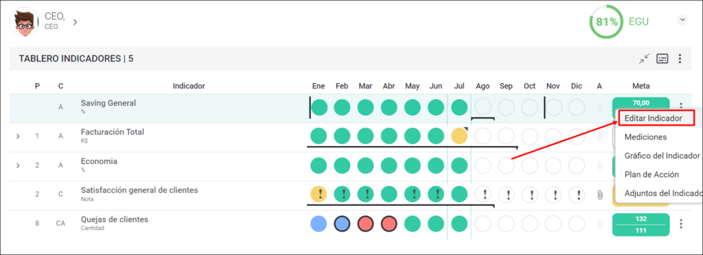Click Satisfacción general January yellow exclamation circle

319,195
